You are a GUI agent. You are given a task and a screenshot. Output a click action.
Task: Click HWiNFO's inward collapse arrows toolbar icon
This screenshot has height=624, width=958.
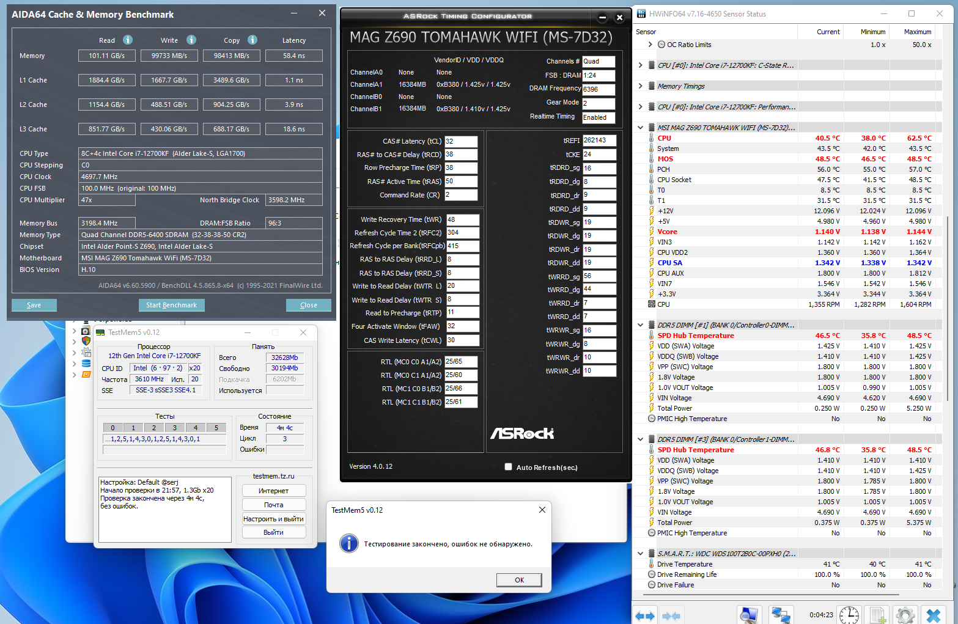click(671, 615)
